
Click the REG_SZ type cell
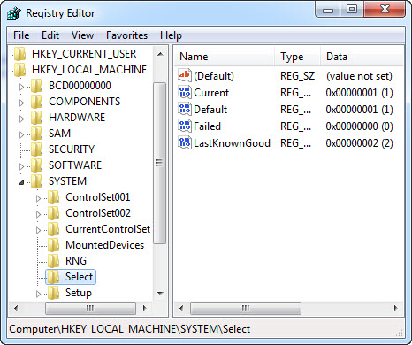tap(298, 76)
